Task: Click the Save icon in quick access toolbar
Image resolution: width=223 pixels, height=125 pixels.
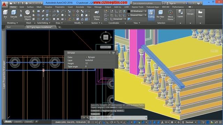Action: pos(19,3)
